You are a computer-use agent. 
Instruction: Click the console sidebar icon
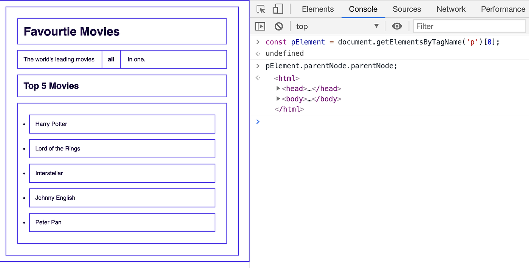click(x=260, y=26)
